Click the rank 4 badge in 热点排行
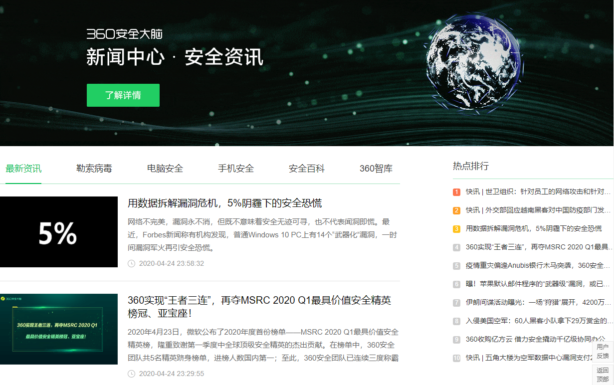The image size is (614, 385). pyautogui.click(x=456, y=247)
